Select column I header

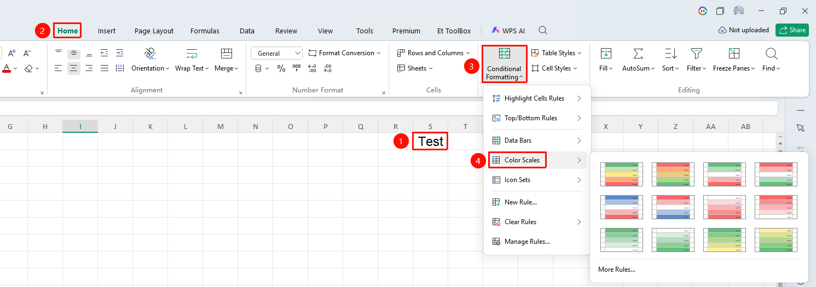[x=80, y=126]
